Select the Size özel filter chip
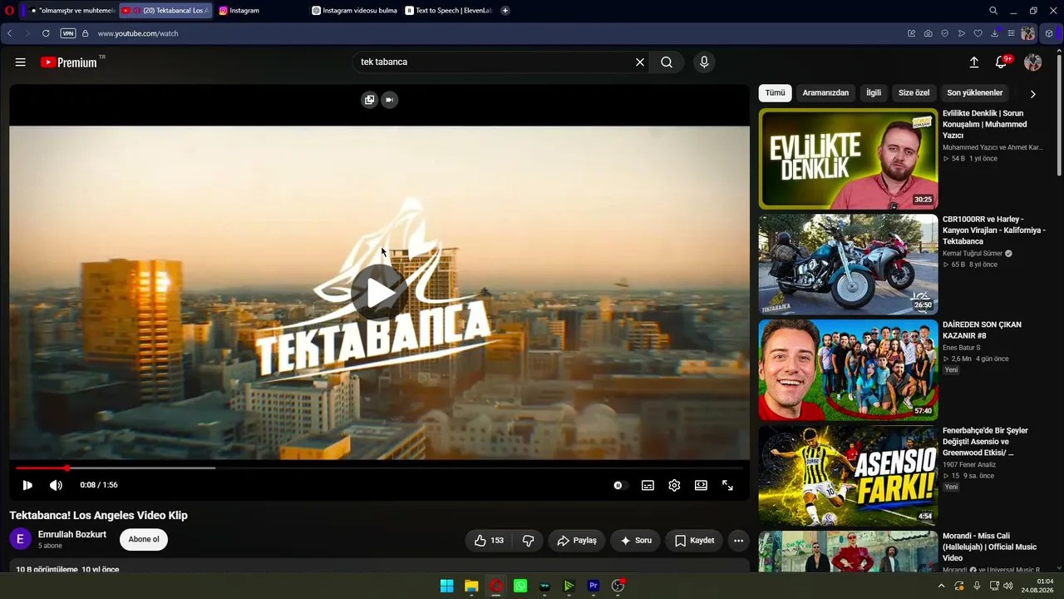This screenshot has width=1064, height=599. pyautogui.click(x=914, y=93)
